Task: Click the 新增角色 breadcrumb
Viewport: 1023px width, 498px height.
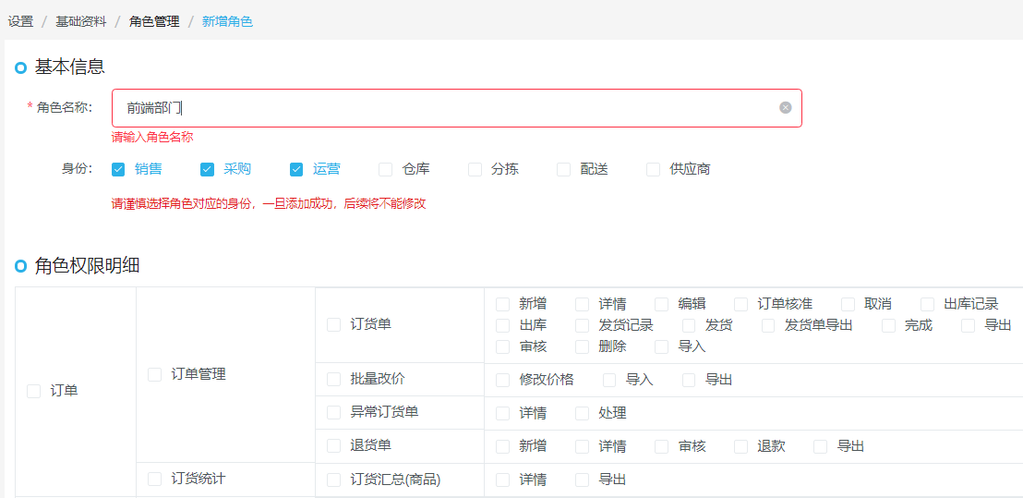Action: tap(228, 21)
